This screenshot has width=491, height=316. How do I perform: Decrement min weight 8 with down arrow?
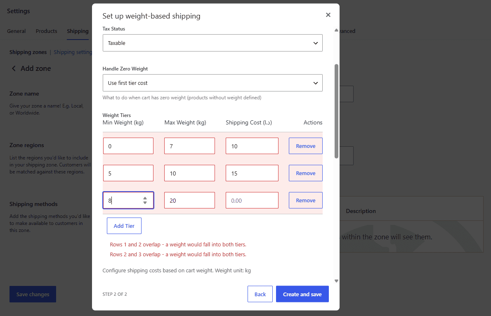(x=145, y=203)
